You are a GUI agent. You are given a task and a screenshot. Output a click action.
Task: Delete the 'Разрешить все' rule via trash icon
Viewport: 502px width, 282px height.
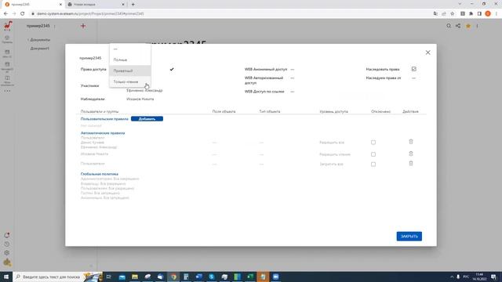click(411, 142)
